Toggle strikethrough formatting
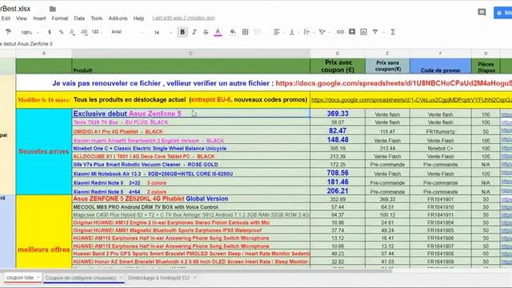512x288 pixels. tap(206, 32)
